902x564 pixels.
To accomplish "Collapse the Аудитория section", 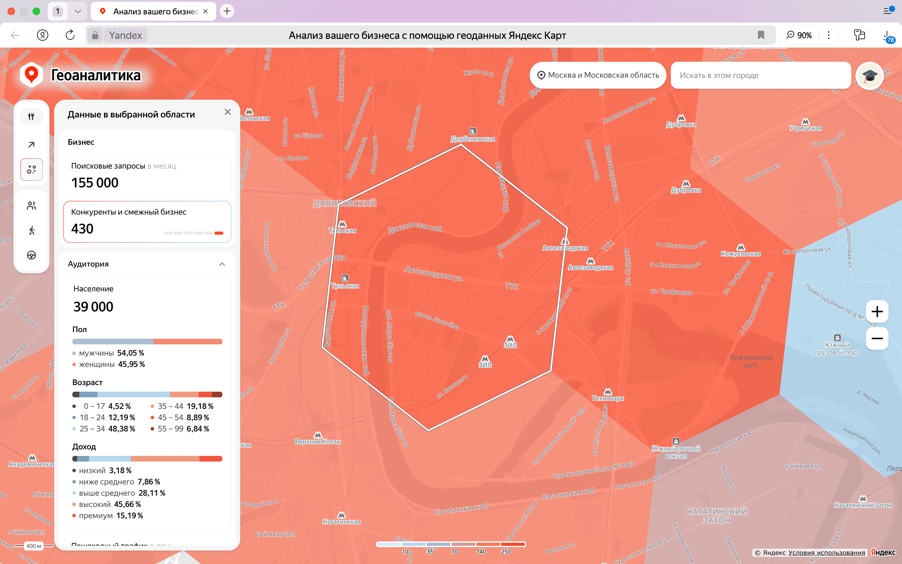I will coord(222,264).
